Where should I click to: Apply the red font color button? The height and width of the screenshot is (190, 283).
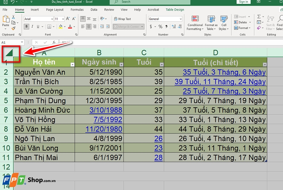click(x=70, y=27)
